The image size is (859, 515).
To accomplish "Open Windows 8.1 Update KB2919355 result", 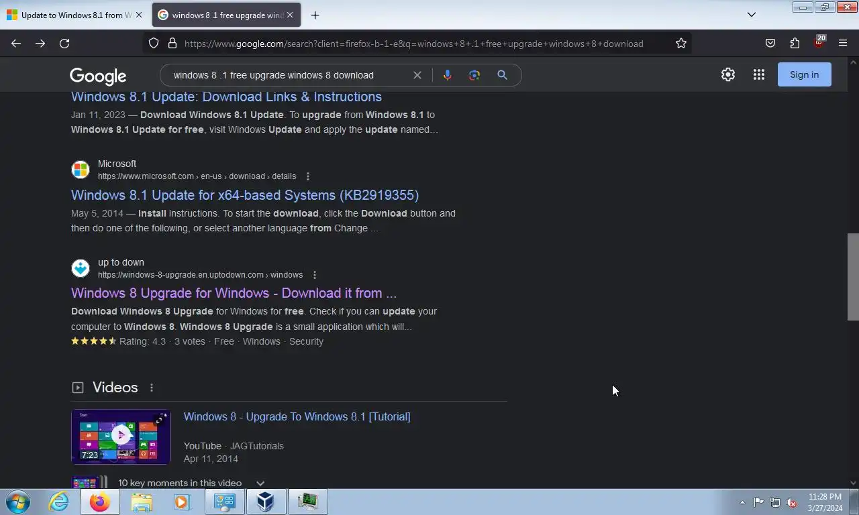I will coord(245,195).
